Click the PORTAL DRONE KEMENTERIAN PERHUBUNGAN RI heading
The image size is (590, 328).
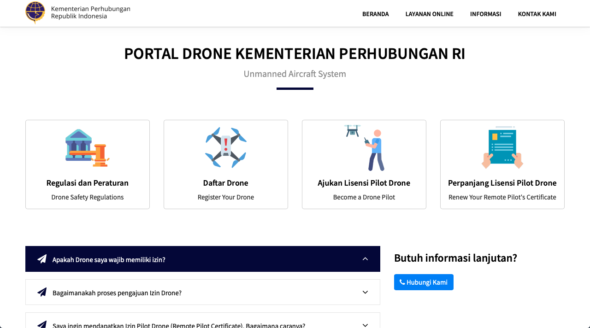coord(295,53)
